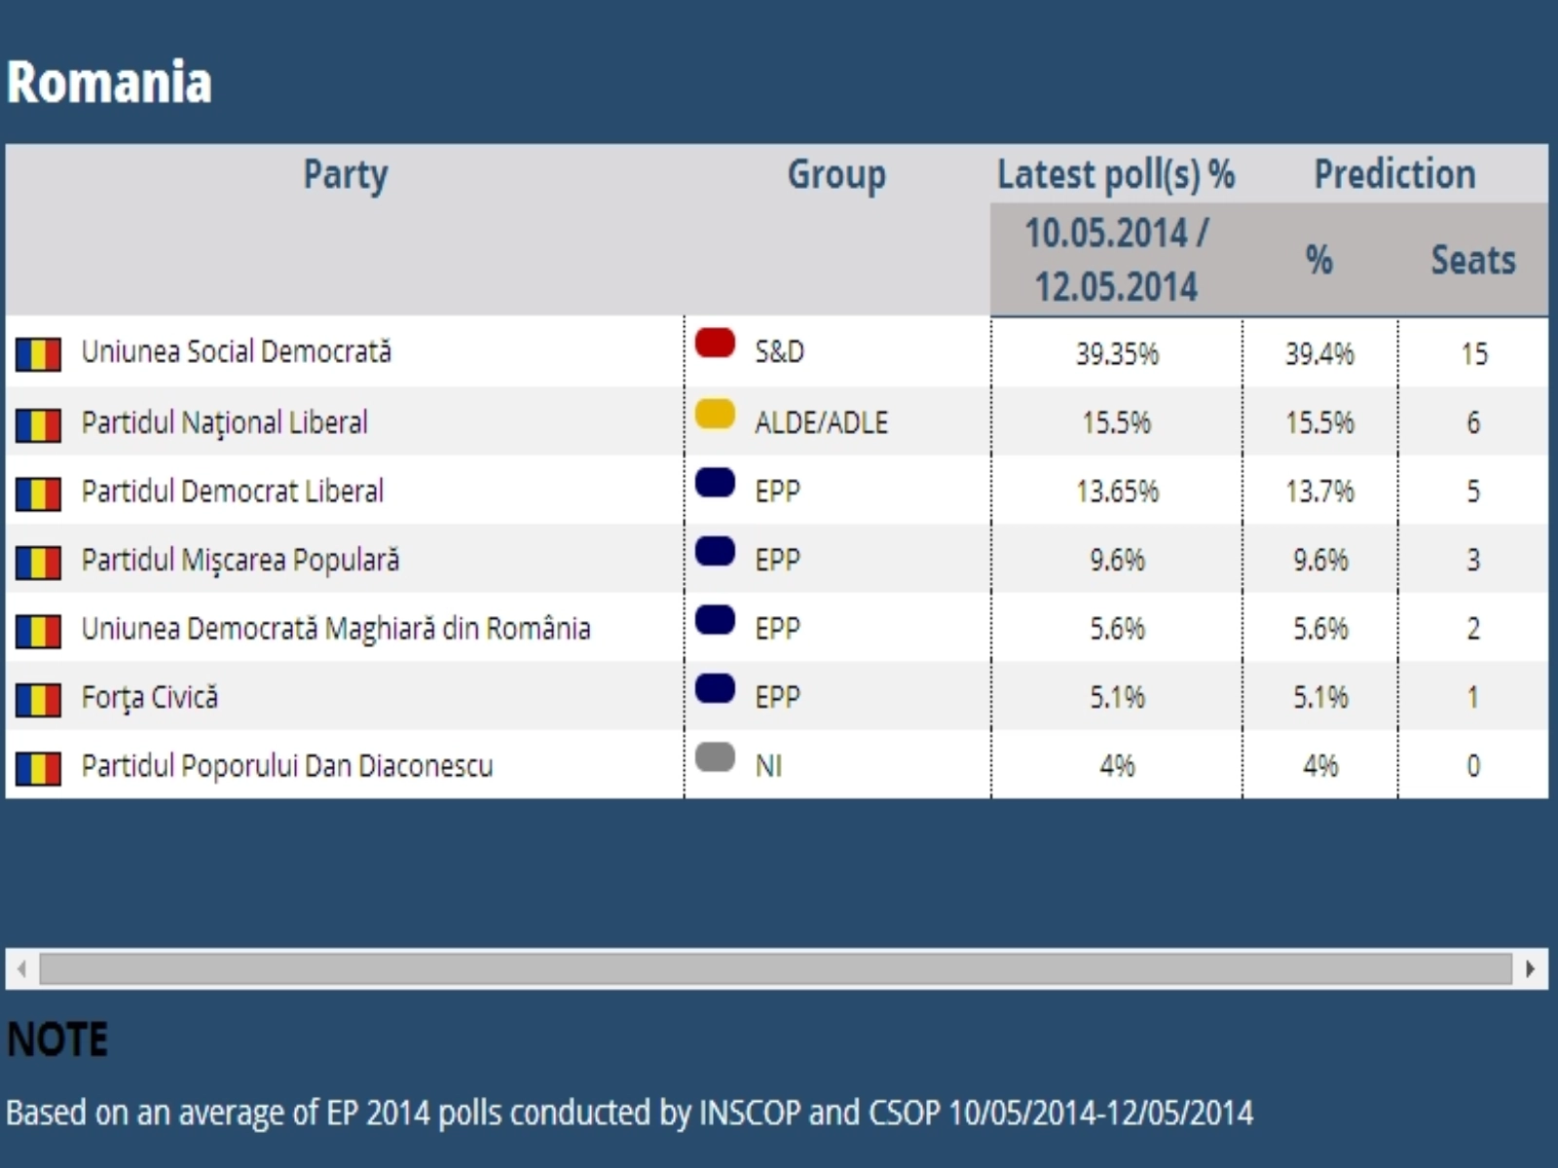Click the flag icon beside Partidul Democrat Liberal

pos(38,493)
